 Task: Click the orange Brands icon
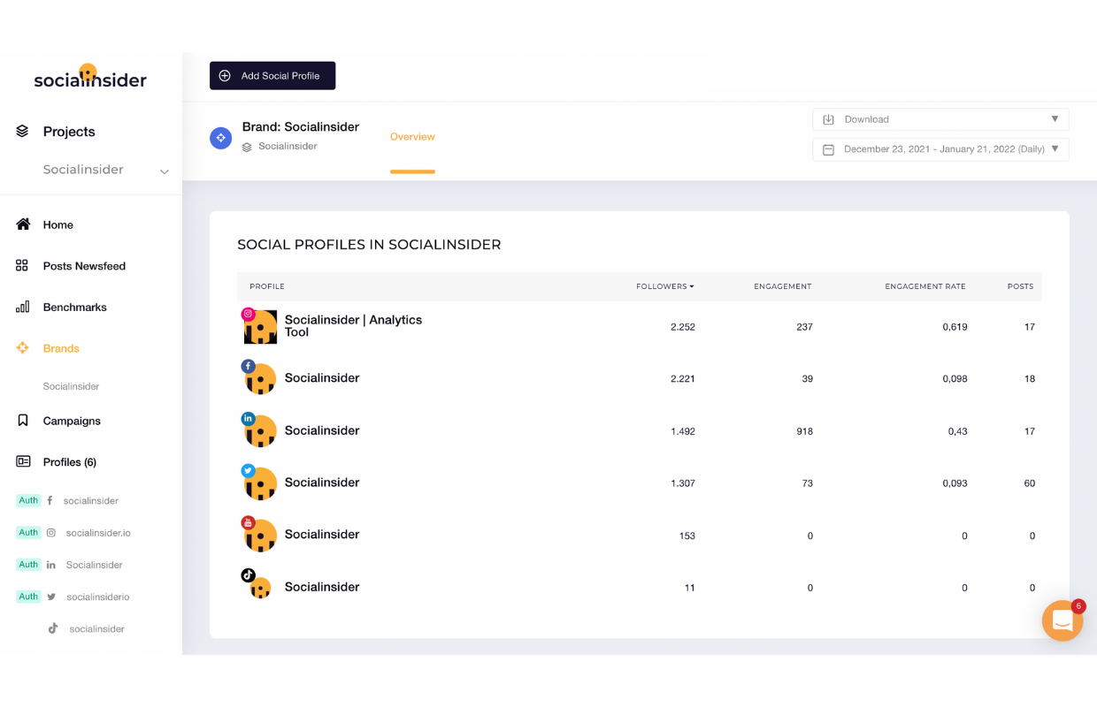[x=23, y=348]
